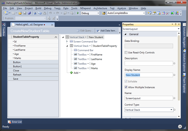Click the Copy toolbar icon
188x131 pixels.
(x=40, y=13)
